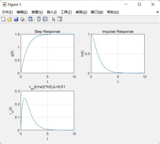Image resolution: width=160 pixels, height=144 pixels.
Task: Click the Link Plot toolbar icon
Action: coord(30,19)
